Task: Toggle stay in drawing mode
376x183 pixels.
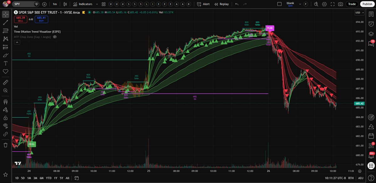Action: [5, 110]
